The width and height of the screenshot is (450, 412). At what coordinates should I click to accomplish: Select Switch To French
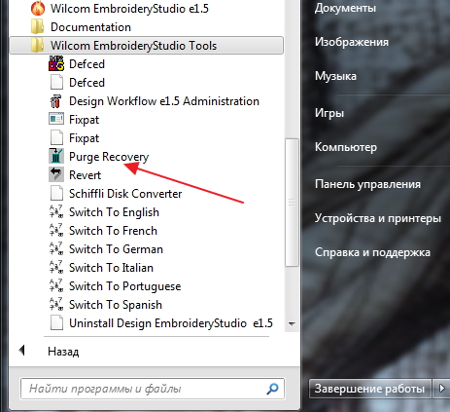pos(113,231)
